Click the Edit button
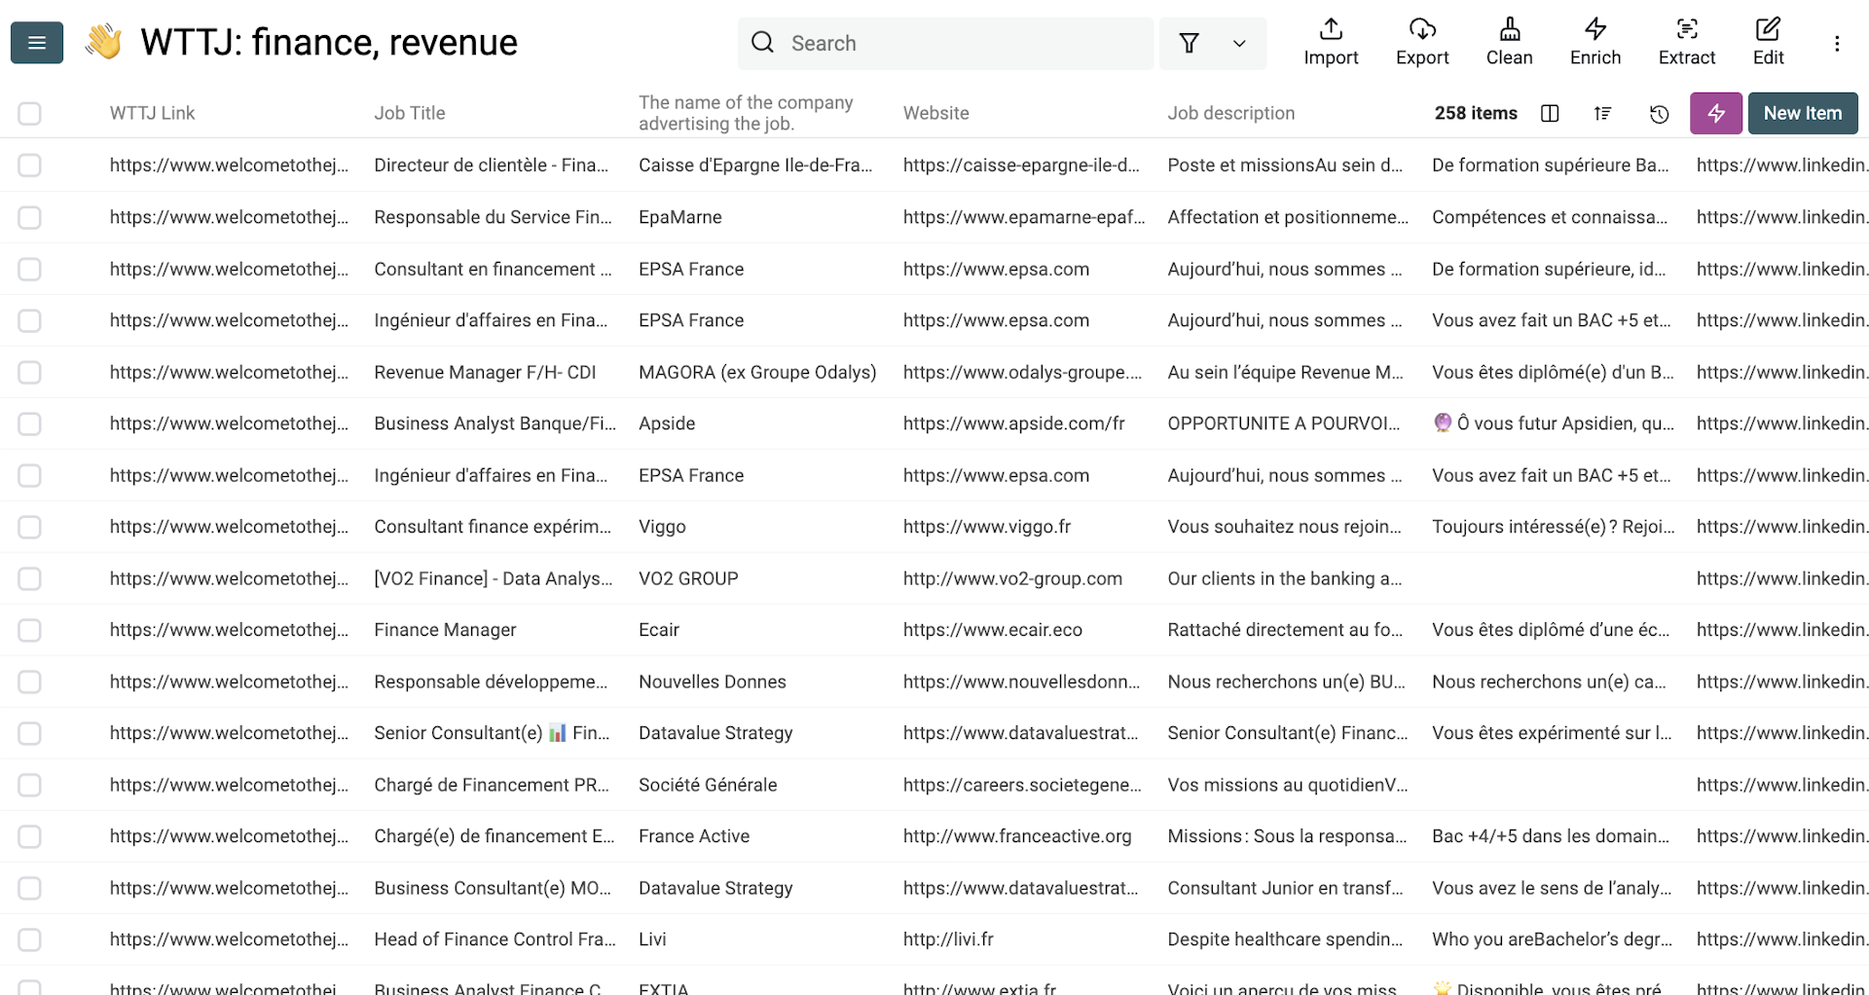The image size is (1869, 995). click(1768, 43)
